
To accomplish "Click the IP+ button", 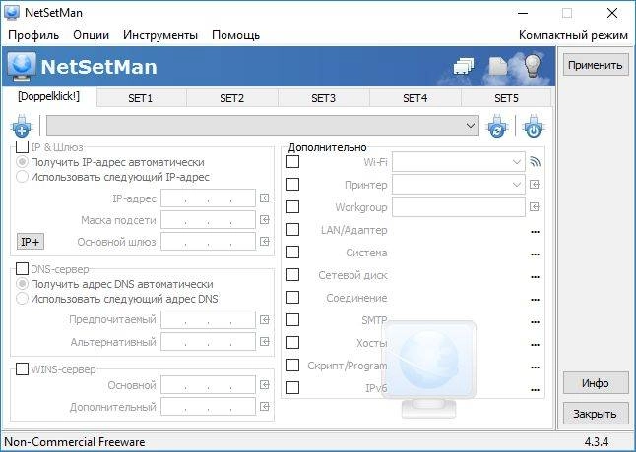I will [x=31, y=242].
